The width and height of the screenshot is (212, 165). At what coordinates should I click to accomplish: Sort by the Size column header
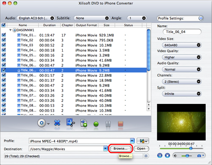tap(106, 25)
